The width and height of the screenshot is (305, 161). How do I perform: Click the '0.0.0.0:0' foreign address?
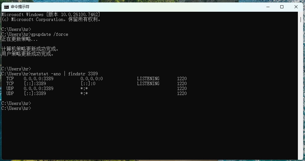click(x=92, y=79)
